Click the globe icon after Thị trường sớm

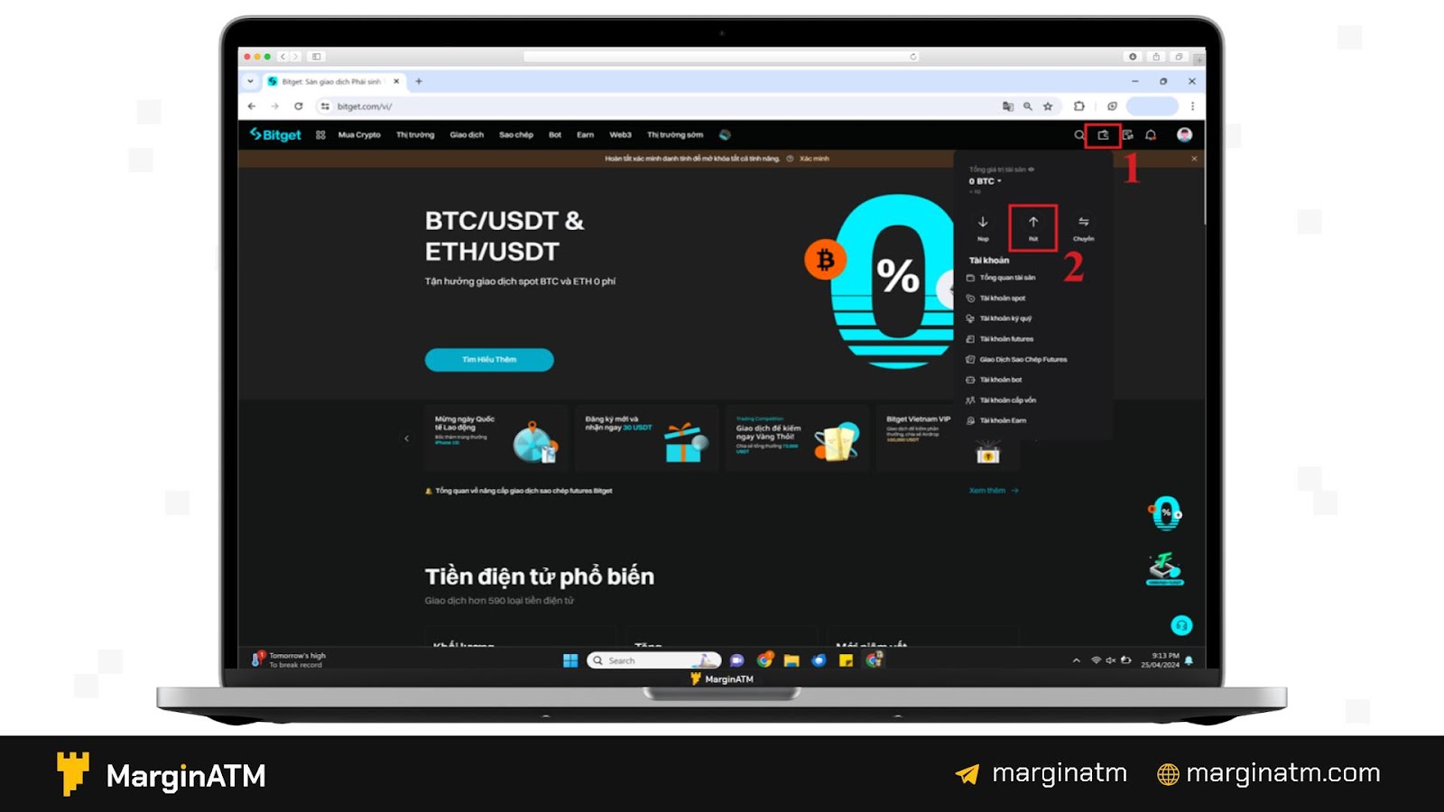click(725, 134)
